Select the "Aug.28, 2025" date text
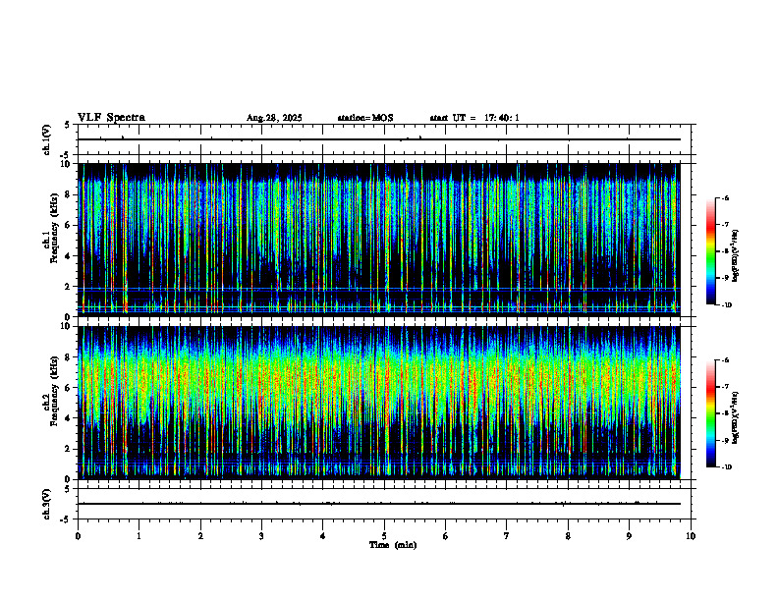778x601 pixels. (274, 118)
